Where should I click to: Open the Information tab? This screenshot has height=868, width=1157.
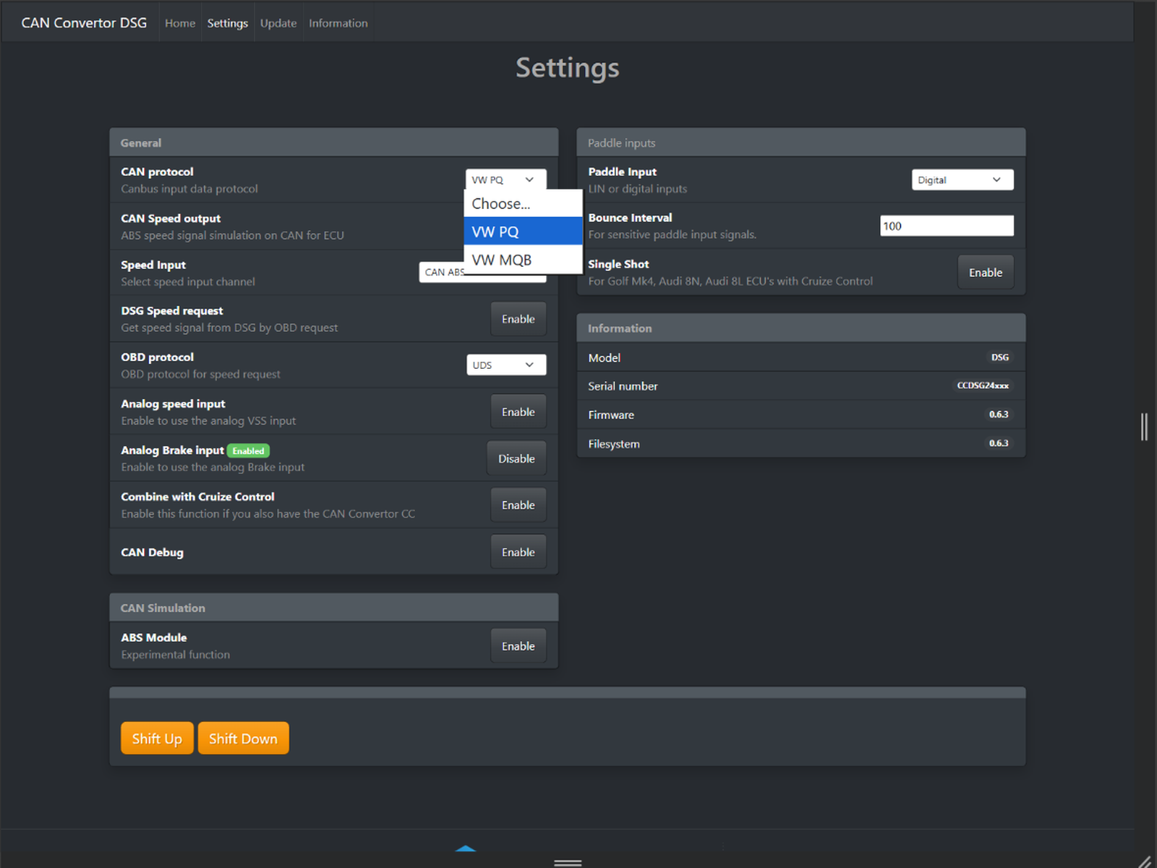coord(338,23)
